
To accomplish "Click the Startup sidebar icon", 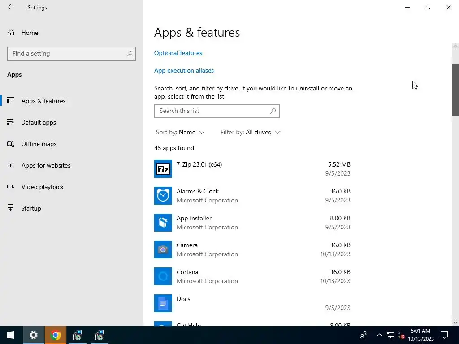I will 11,208.
